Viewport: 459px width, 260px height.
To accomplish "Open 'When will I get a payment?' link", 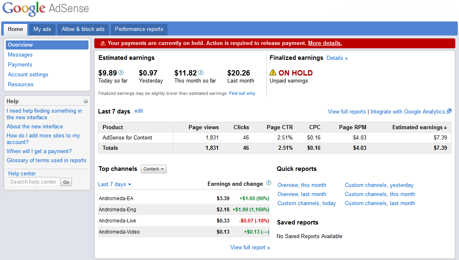I will pyautogui.click(x=39, y=151).
